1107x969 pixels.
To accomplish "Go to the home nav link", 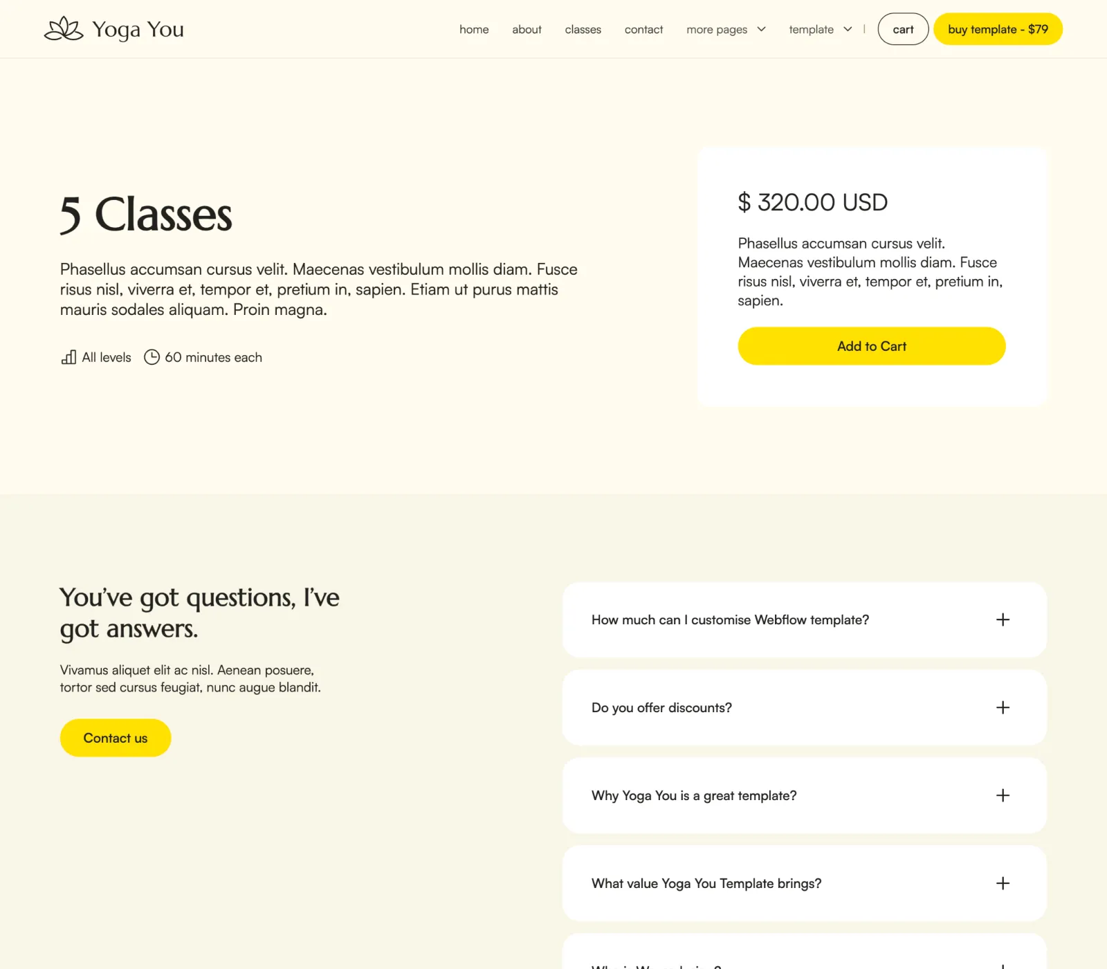I will point(474,30).
